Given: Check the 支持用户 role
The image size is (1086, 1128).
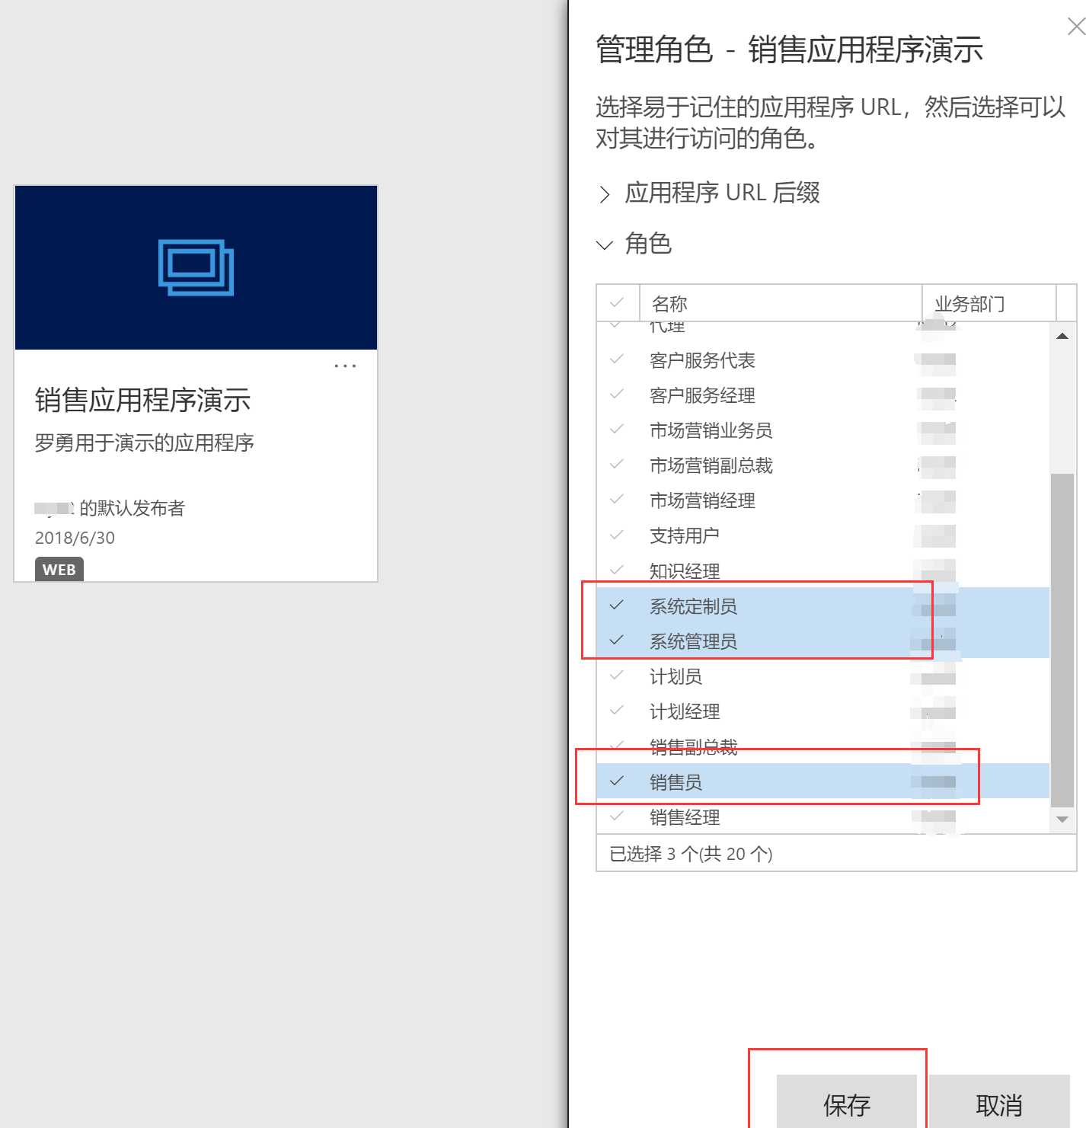Looking at the screenshot, I should pyautogui.click(x=617, y=535).
